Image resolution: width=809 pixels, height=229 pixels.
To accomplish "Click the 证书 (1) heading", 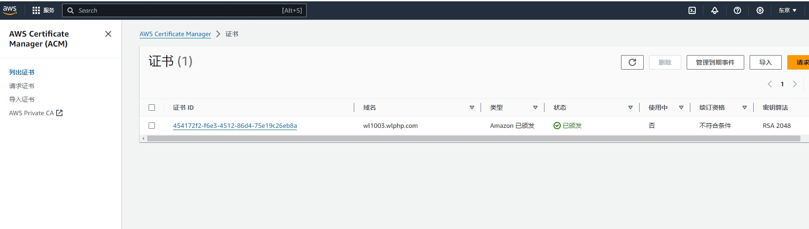I will (170, 61).
